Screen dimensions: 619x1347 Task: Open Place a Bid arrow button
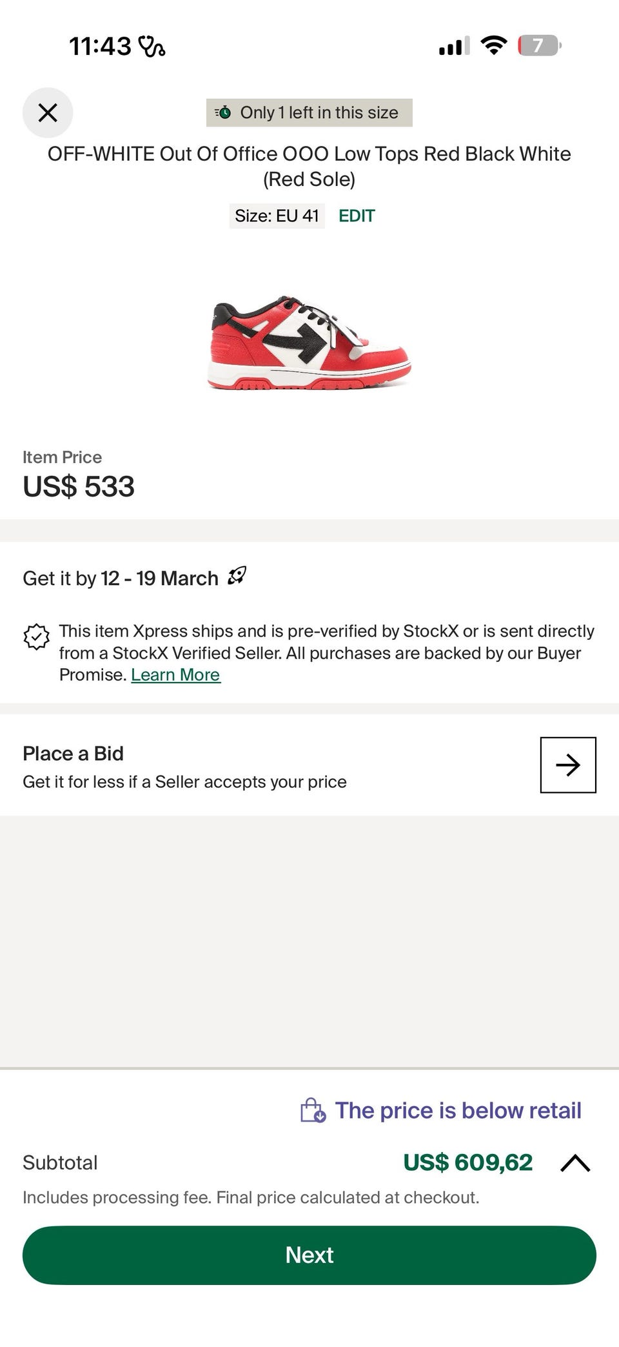click(x=567, y=765)
